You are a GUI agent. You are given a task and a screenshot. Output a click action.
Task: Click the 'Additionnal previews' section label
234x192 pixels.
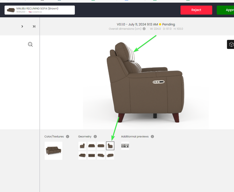[135, 137]
